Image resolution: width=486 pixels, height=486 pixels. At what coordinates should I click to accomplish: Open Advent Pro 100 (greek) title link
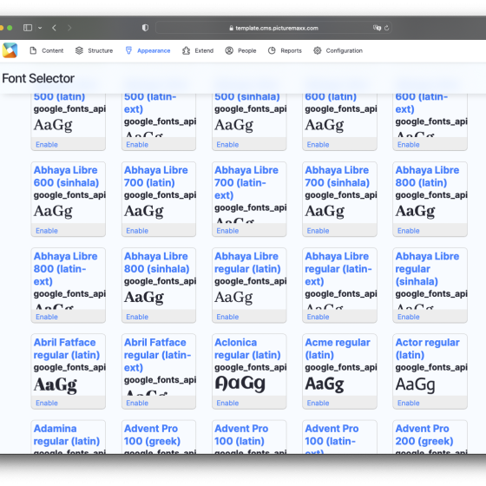pyautogui.click(x=152, y=435)
